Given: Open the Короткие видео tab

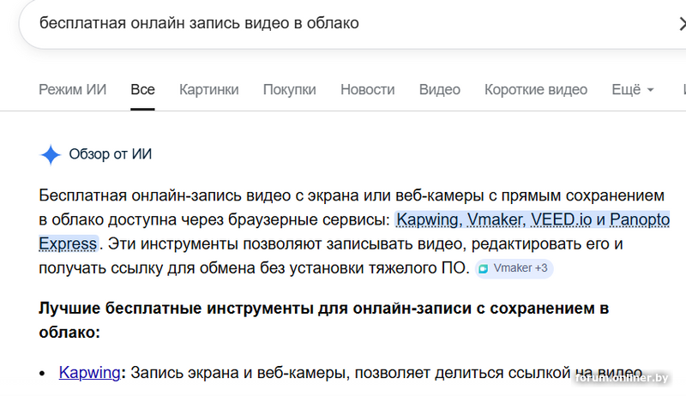Looking at the screenshot, I should point(535,89).
